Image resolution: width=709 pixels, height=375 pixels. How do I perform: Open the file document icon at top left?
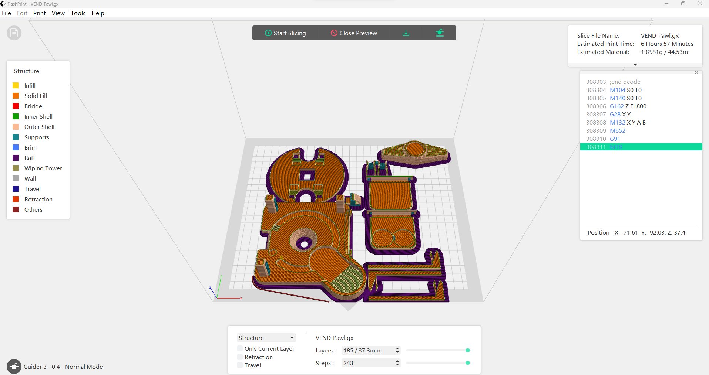pos(14,33)
